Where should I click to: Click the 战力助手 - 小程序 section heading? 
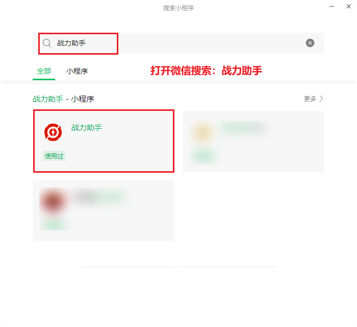pos(63,99)
